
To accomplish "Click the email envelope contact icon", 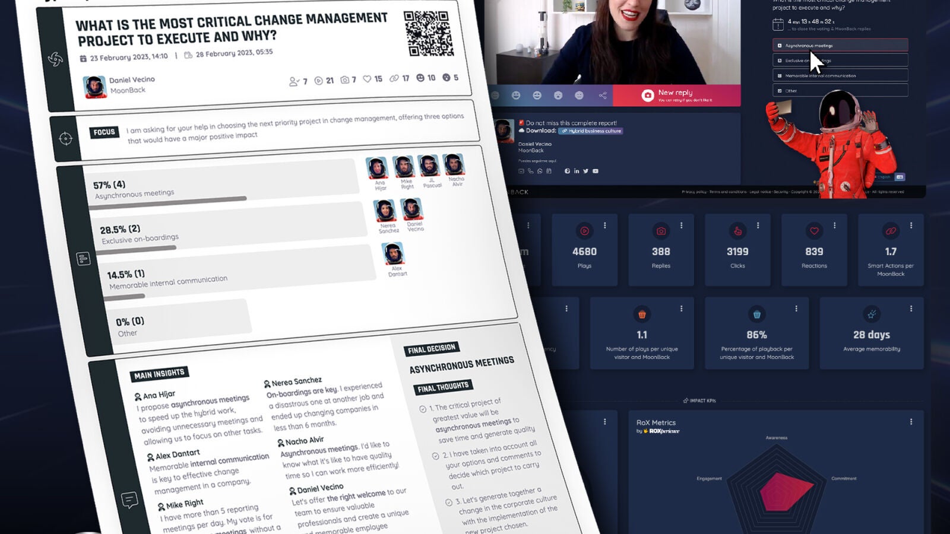I will coord(521,171).
